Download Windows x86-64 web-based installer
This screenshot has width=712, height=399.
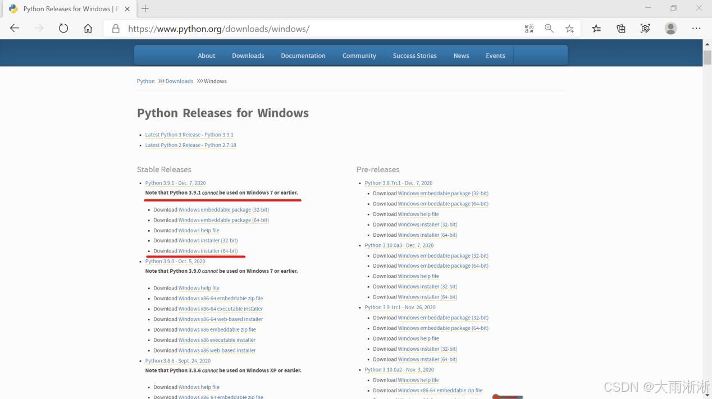coord(221,319)
